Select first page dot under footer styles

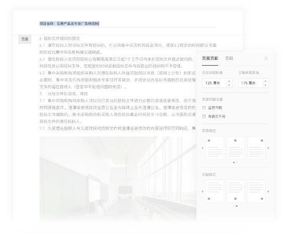(x=234, y=206)
